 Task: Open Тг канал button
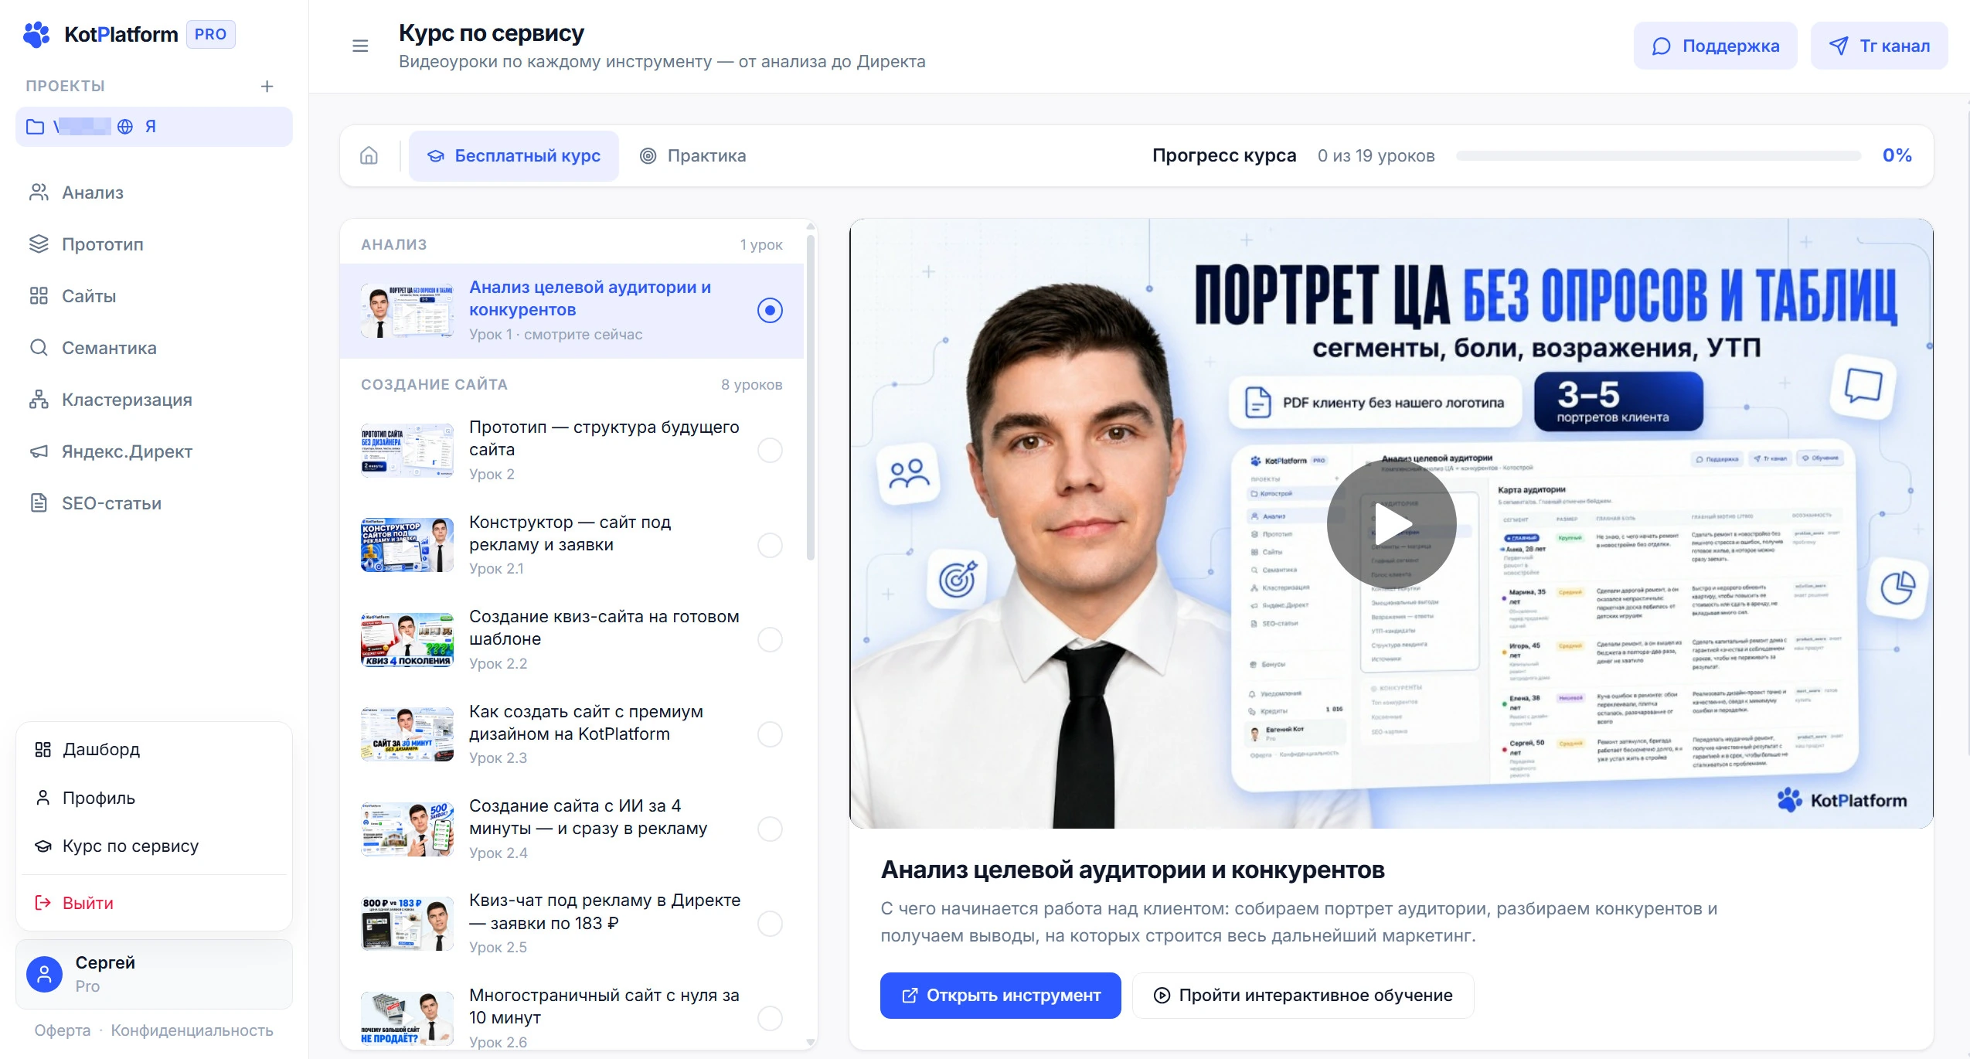tap(1879, 46)
